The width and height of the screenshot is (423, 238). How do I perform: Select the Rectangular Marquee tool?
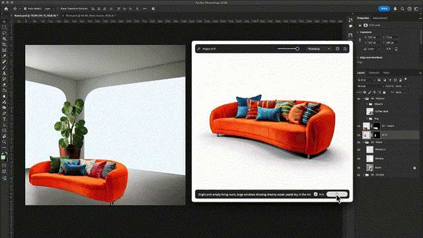coord(4,27)
